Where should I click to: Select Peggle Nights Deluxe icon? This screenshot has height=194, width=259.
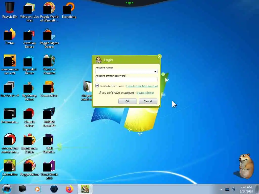[49, 38]
